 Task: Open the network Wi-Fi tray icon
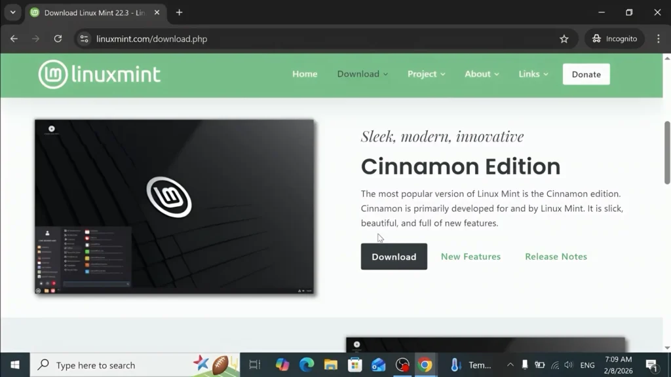(x=555, y=365)
